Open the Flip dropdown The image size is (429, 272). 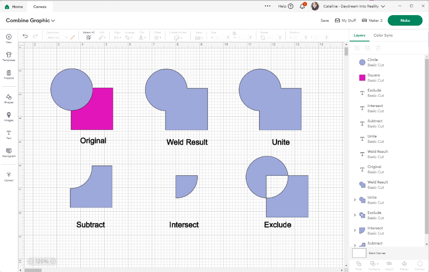142,38
